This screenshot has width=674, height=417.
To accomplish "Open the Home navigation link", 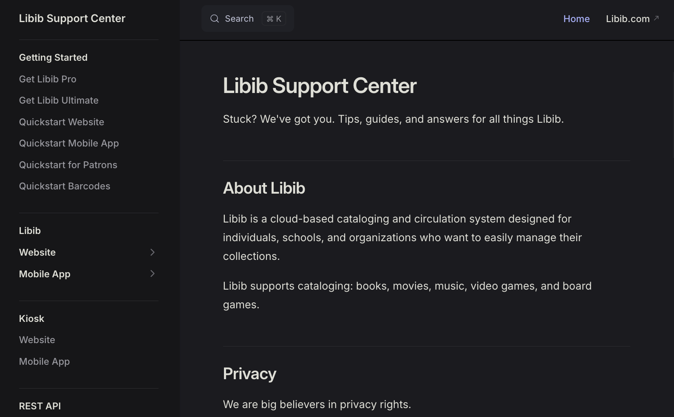I will click(x=576, y=19).
